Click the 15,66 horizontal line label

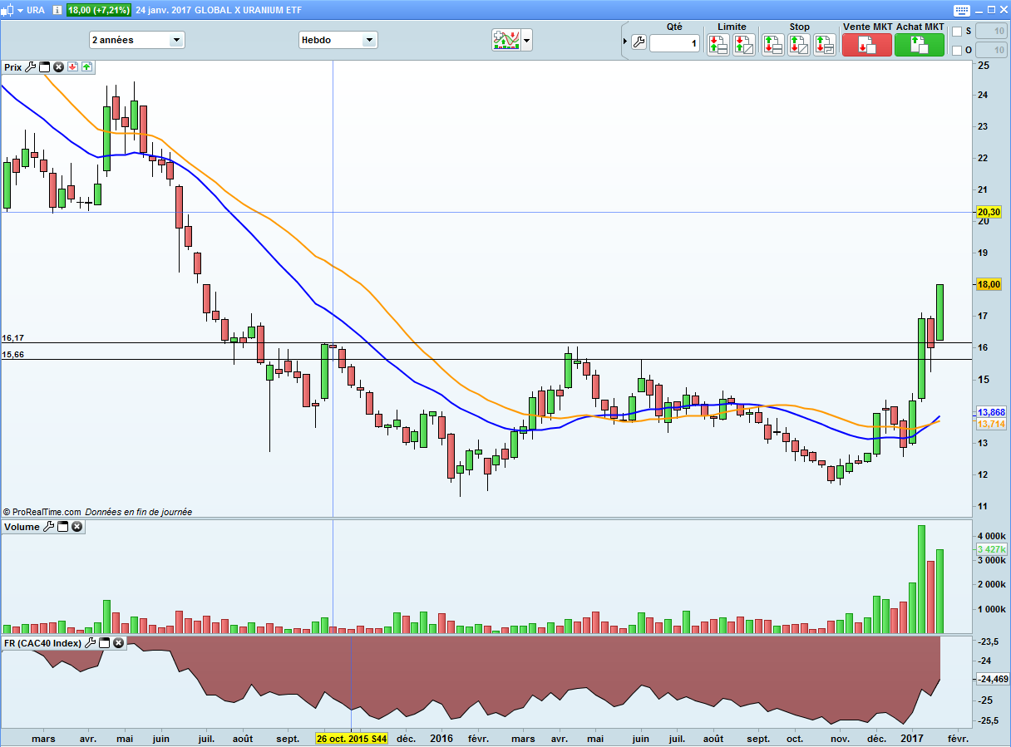coord(12,355)
